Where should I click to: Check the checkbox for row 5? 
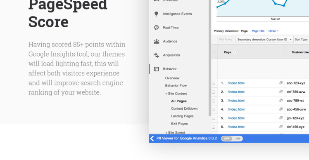click(214, 118)
